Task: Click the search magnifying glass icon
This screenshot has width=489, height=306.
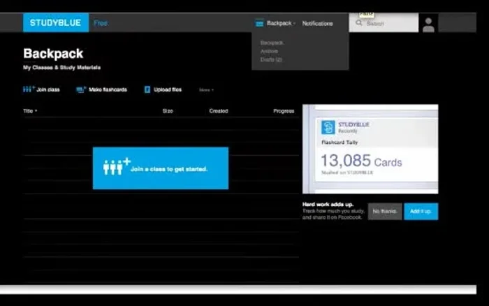Action: pos(360,23)
